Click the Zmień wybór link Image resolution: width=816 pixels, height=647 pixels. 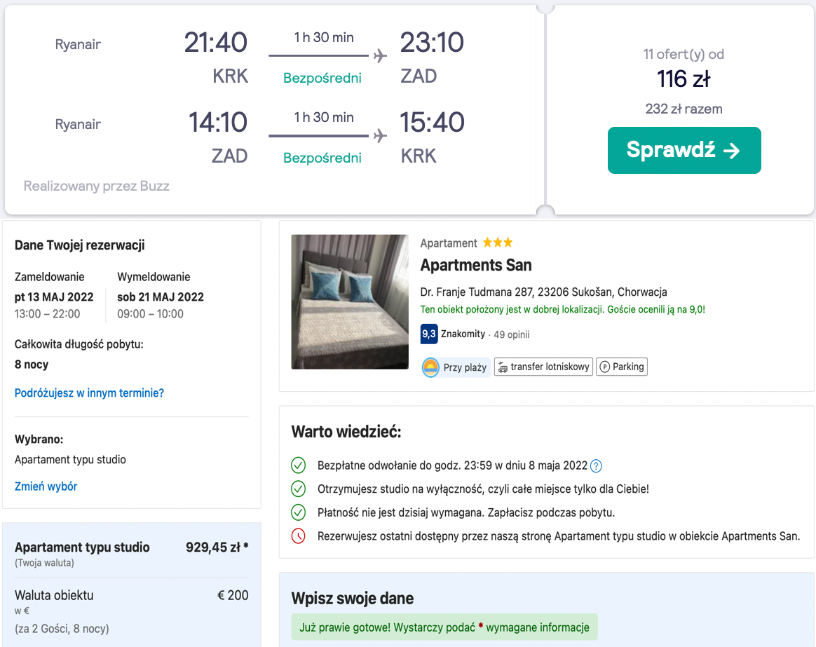coord(46,486)
